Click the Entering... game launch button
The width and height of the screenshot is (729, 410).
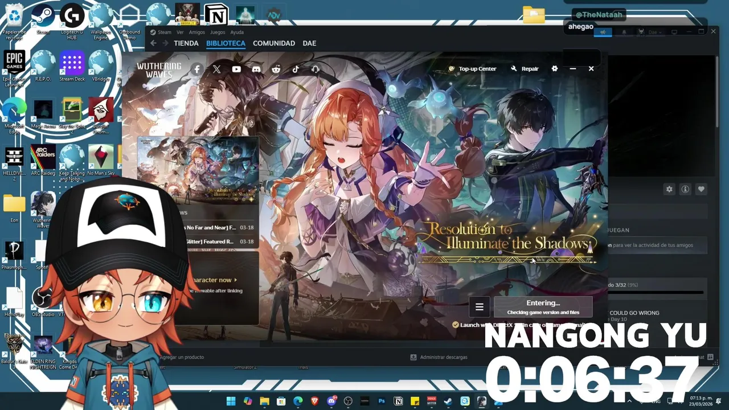[x=543, y=307]
